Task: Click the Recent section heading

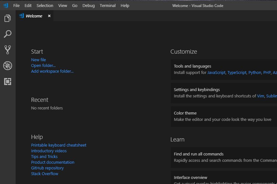Action: (x=39, y=100)
